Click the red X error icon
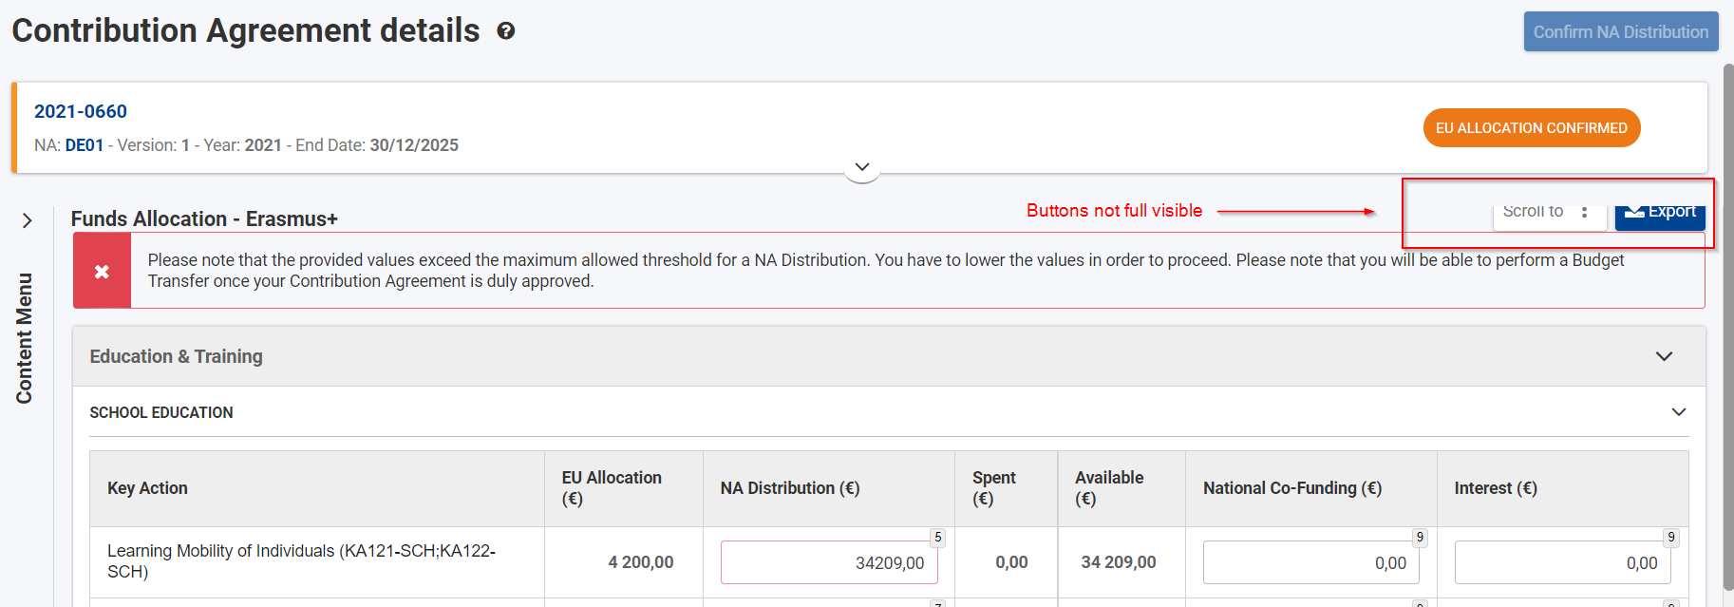The image size is (1734, 607). pyautogui.click(x=102, y=272)
